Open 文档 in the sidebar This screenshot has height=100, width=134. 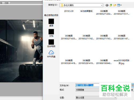[x=51, y=33]
